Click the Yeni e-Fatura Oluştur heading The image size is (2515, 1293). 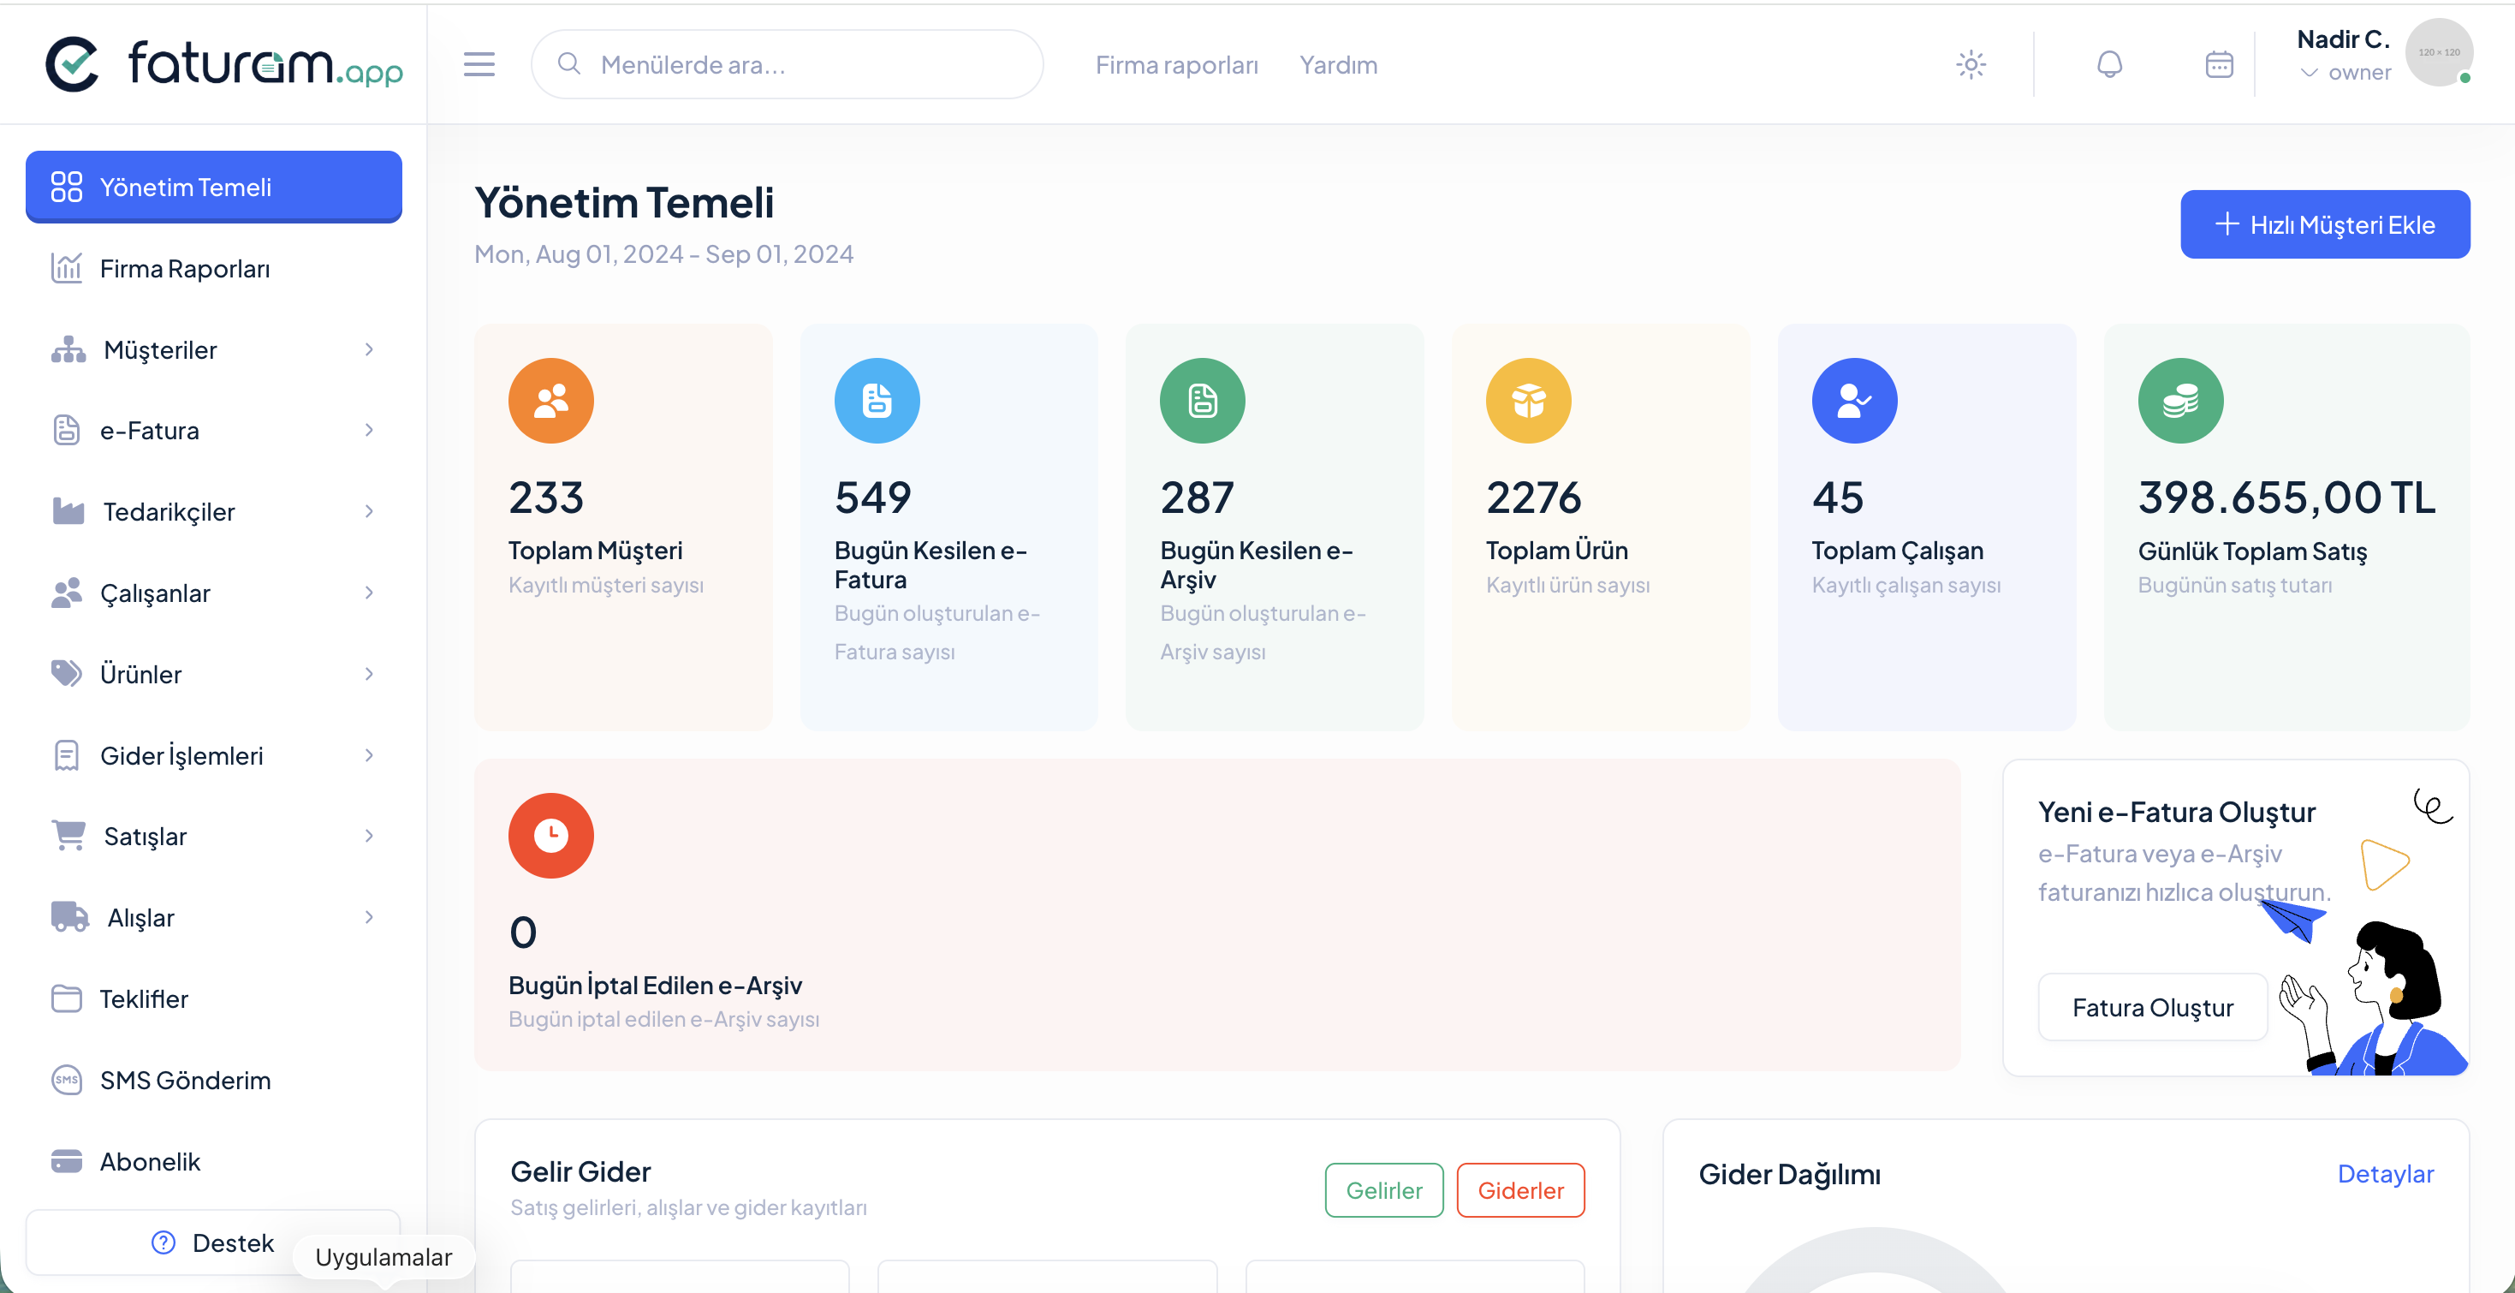pyautogui.click(x=2176, y=812)
